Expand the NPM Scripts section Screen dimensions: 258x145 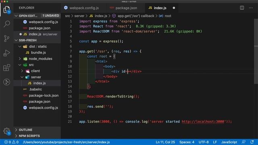pyautogui.click(x=37, y=136)
